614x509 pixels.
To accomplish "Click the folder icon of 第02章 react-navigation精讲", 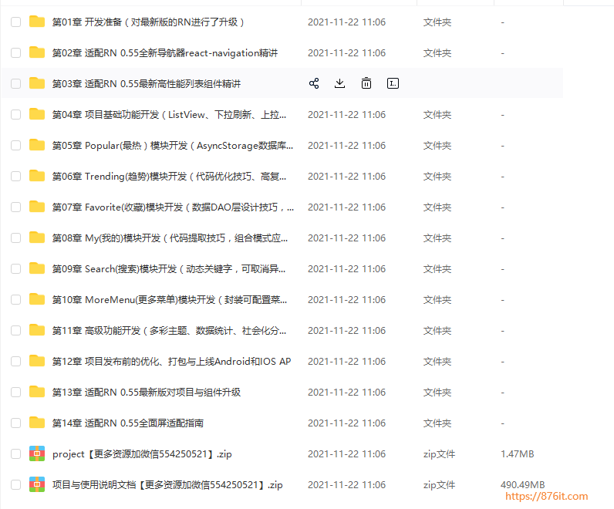I will tap(37, 52).
